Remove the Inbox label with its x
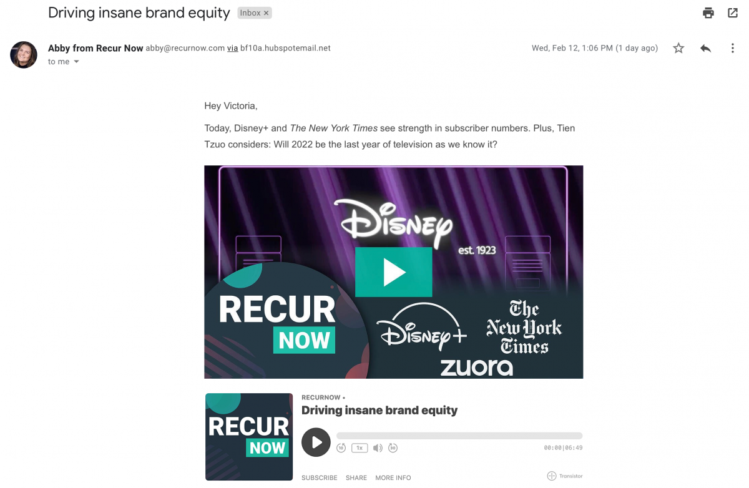This screenshot has height=488, width=749. pyautogui.click(x=267, y=13)
